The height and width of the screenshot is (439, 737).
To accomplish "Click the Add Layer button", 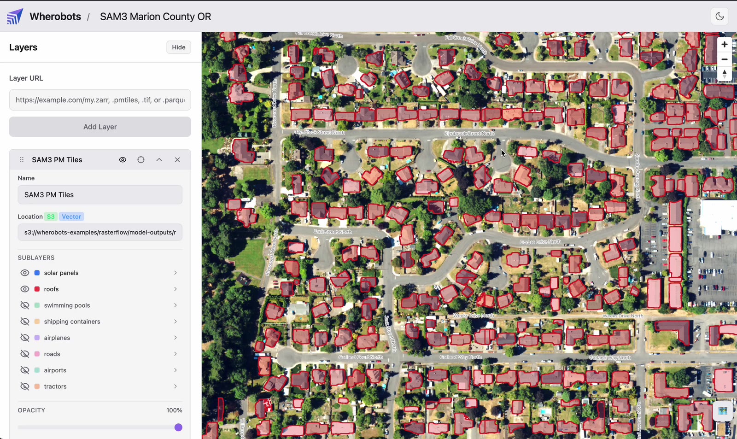I will point(100,127).
